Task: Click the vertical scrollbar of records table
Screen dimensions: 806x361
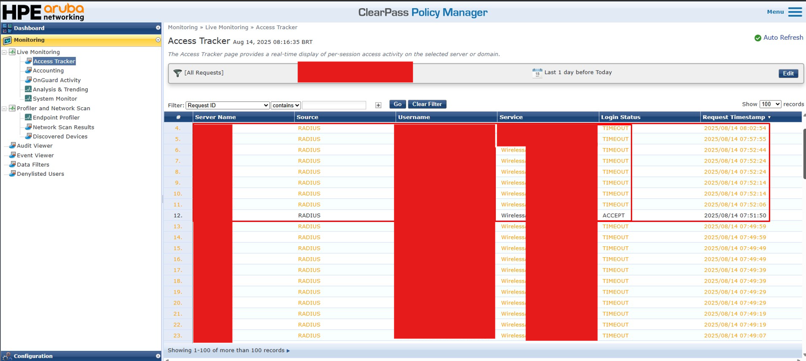Action: click(x=804, y=154)
